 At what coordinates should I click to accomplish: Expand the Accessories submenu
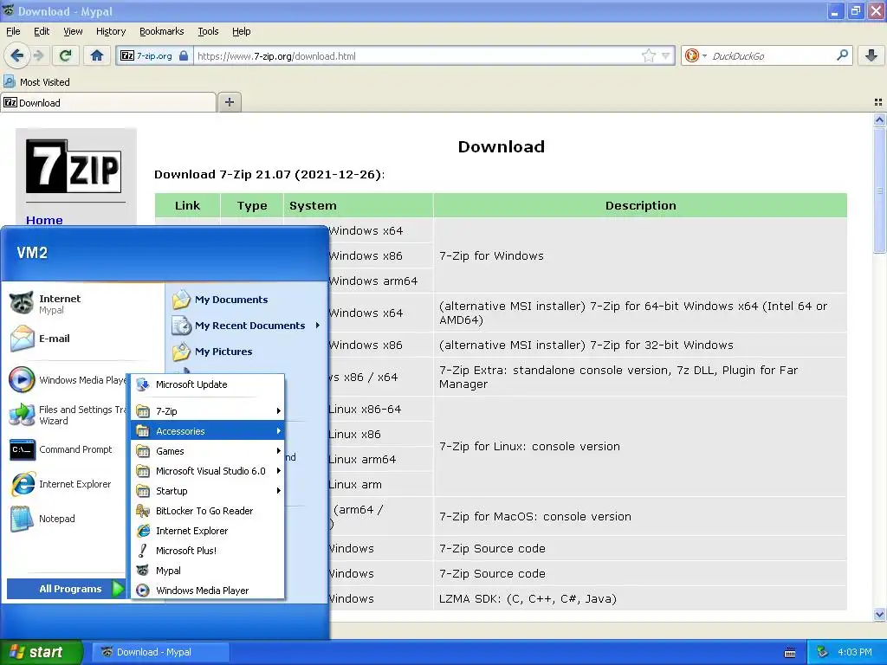coord(207,431)
